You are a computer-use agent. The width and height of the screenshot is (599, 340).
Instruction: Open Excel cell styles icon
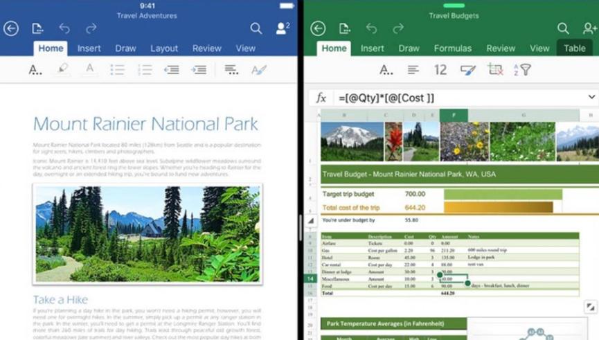click(x=468, y=69)
